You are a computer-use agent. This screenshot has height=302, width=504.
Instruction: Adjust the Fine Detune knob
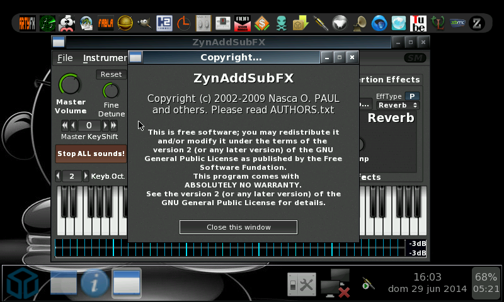tap(111, 91)
